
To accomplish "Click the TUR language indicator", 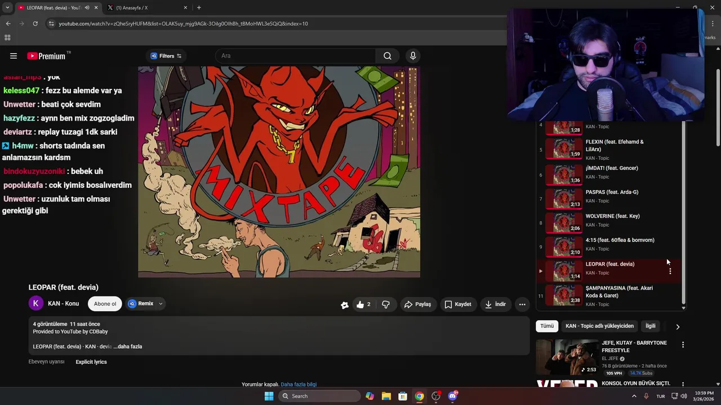I will click(x=660, y=396).
